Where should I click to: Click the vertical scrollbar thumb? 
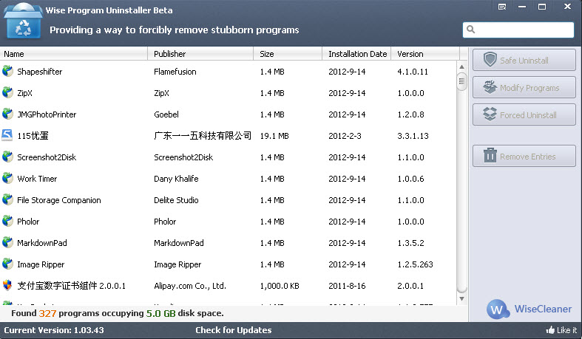(461, 82)
